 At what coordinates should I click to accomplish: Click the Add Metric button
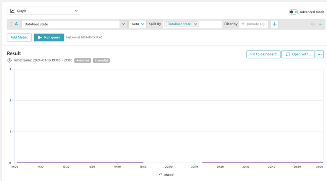(19, 37)
